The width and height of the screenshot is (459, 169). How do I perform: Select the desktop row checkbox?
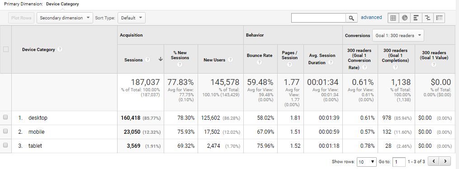[x=5, y=117]
